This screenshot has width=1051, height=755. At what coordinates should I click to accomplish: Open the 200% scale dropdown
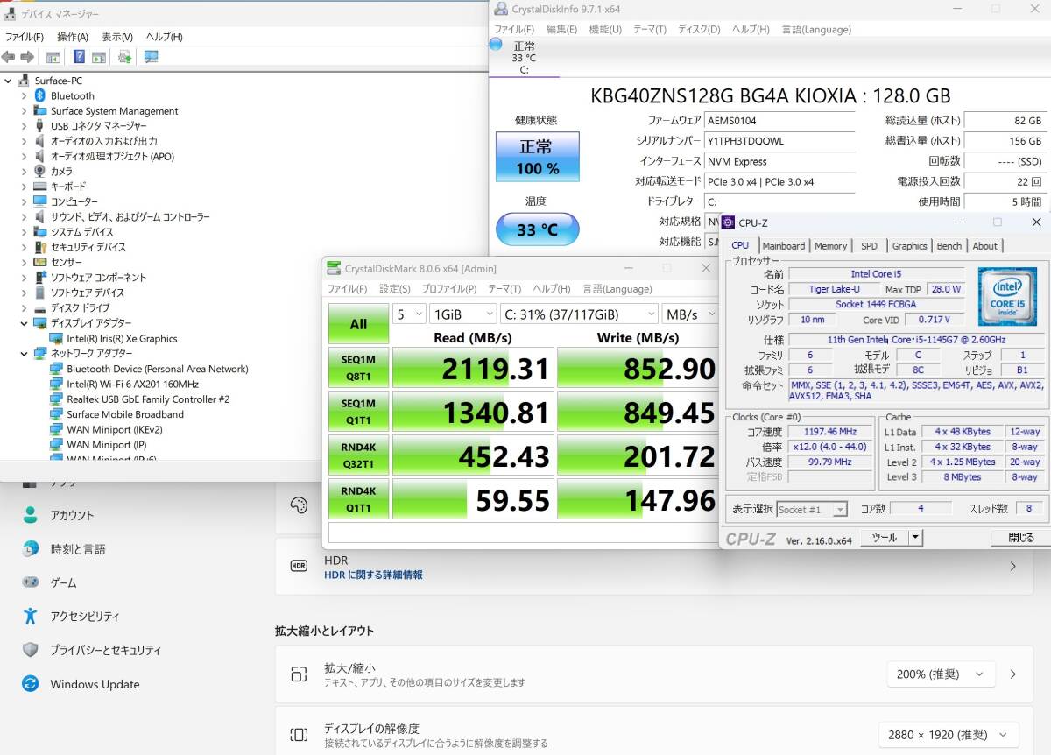click(941, 674)
